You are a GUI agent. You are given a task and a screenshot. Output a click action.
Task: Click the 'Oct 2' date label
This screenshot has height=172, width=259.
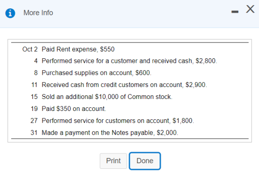point(30,49)
